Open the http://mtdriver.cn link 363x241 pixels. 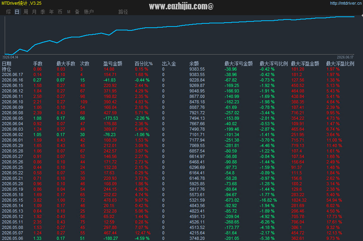tap(346, 3)
